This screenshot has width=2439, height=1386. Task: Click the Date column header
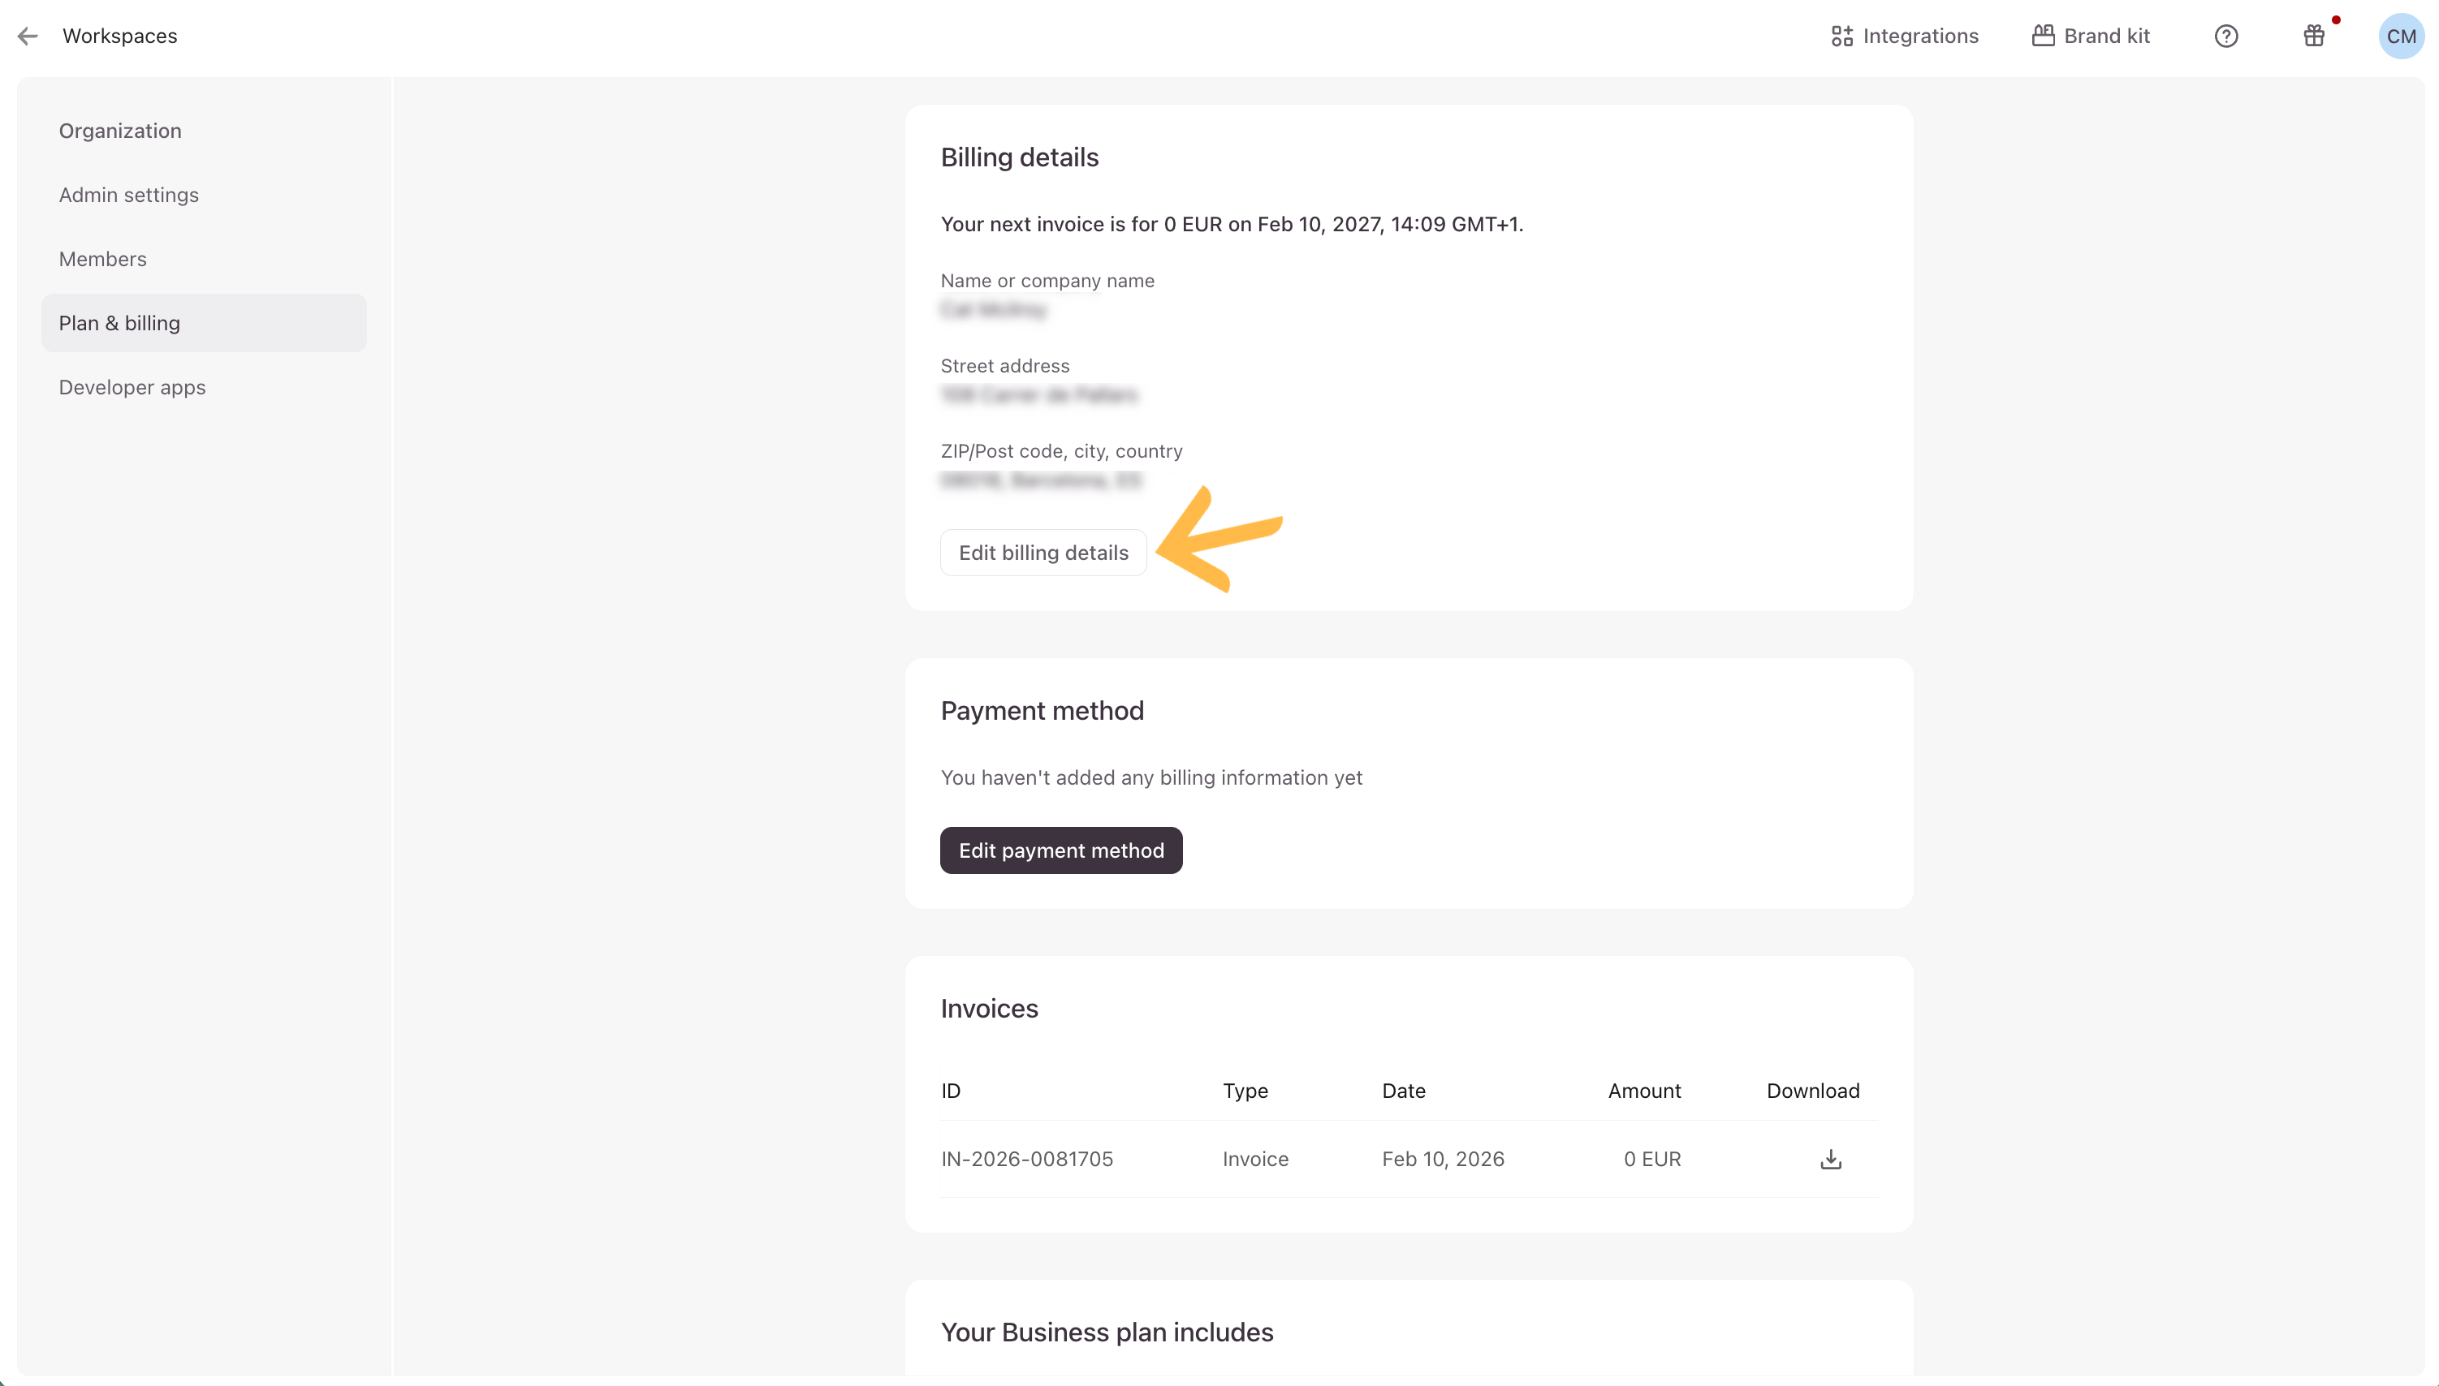tap(1403, 1091)
